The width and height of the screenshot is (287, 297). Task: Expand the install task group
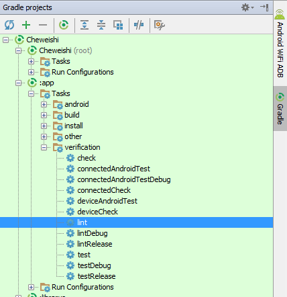(x=44, y=126)
